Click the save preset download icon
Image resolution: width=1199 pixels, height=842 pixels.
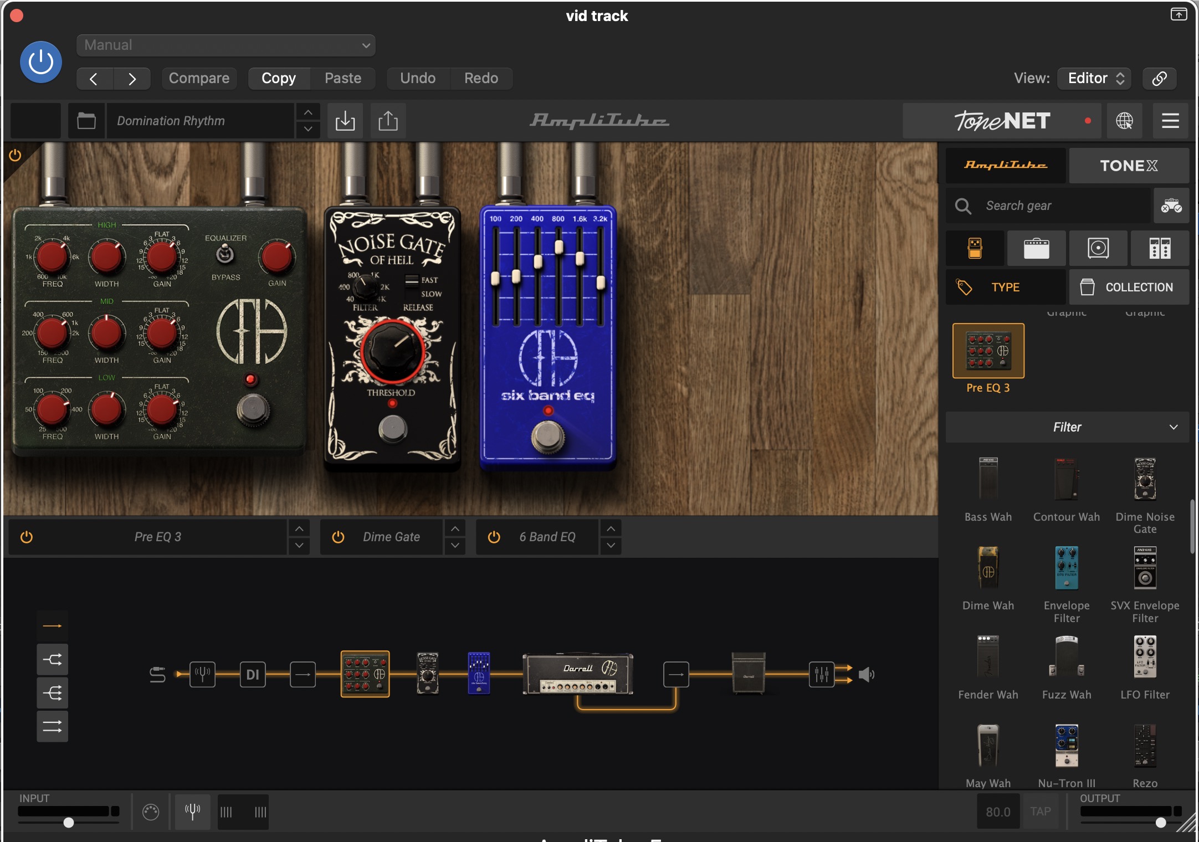(x=345, y=121)
